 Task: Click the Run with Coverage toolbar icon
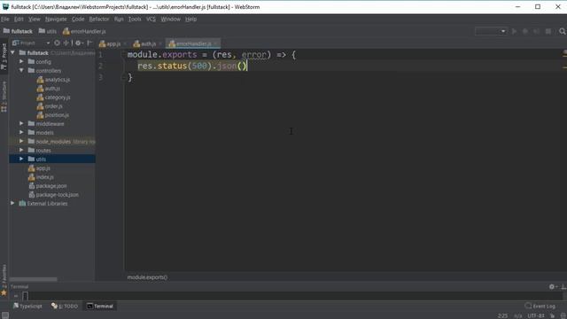[x=537, y=32]
